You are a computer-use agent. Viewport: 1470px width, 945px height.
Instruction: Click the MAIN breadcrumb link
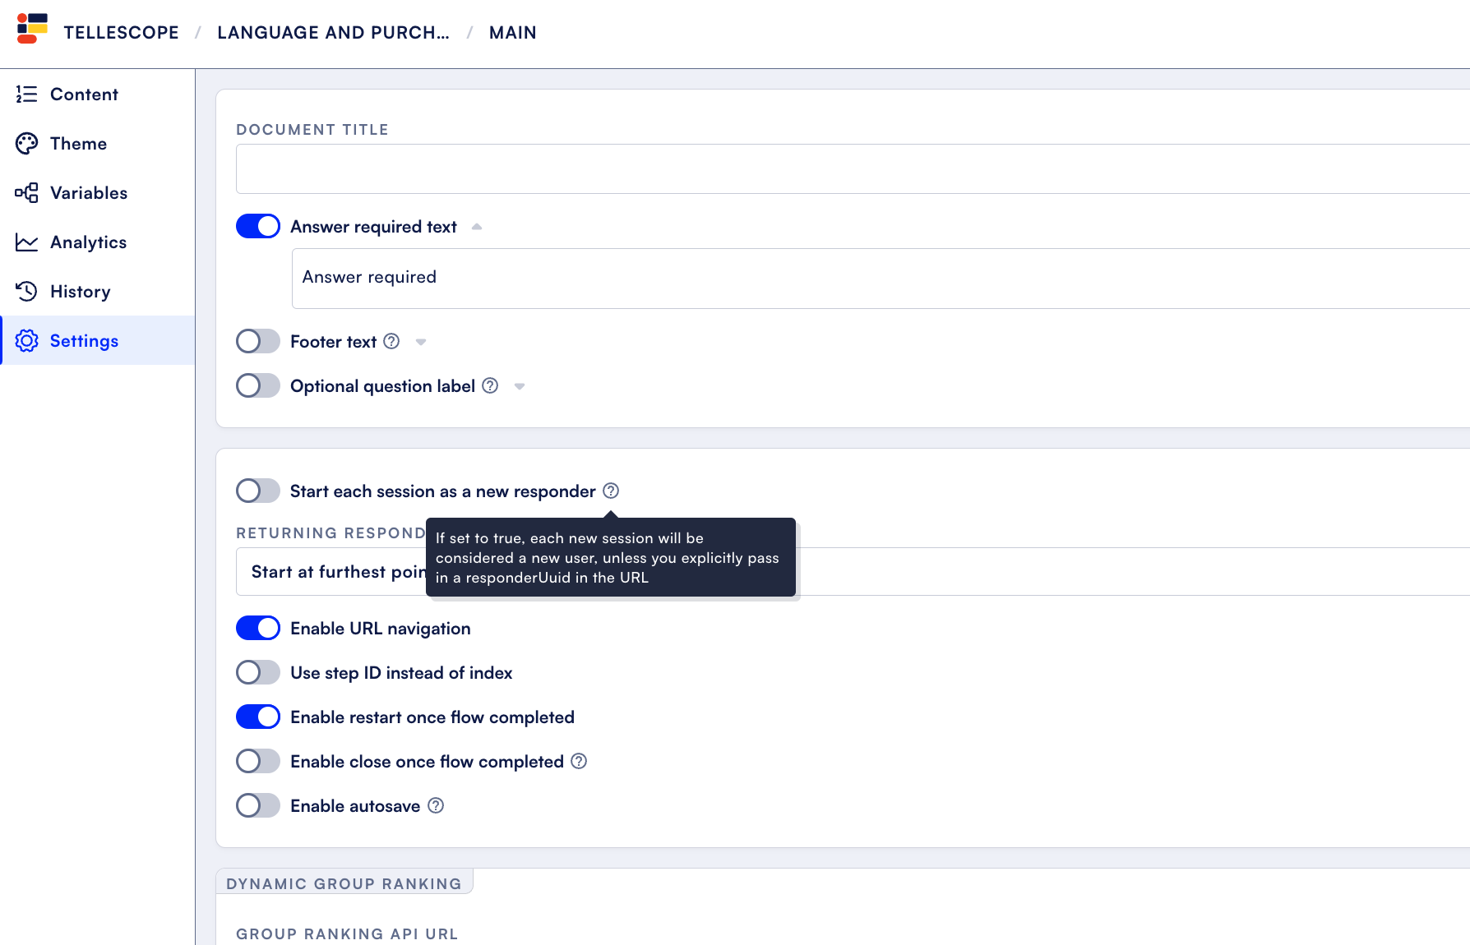point(513,33)
